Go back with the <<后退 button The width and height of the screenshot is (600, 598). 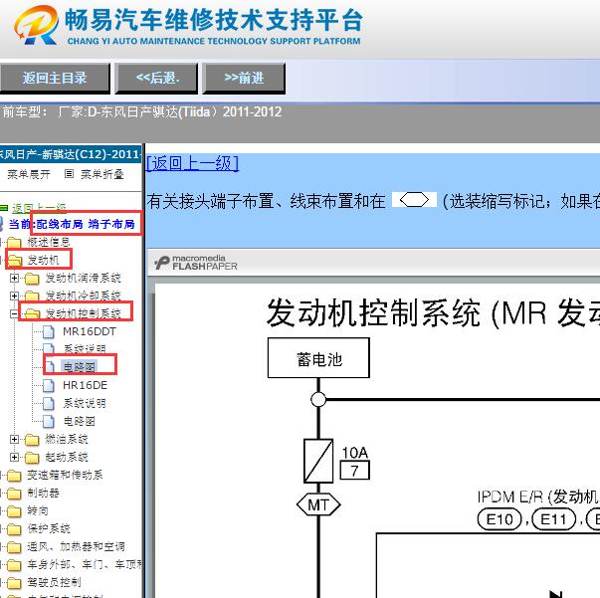(x=157, y=78)
